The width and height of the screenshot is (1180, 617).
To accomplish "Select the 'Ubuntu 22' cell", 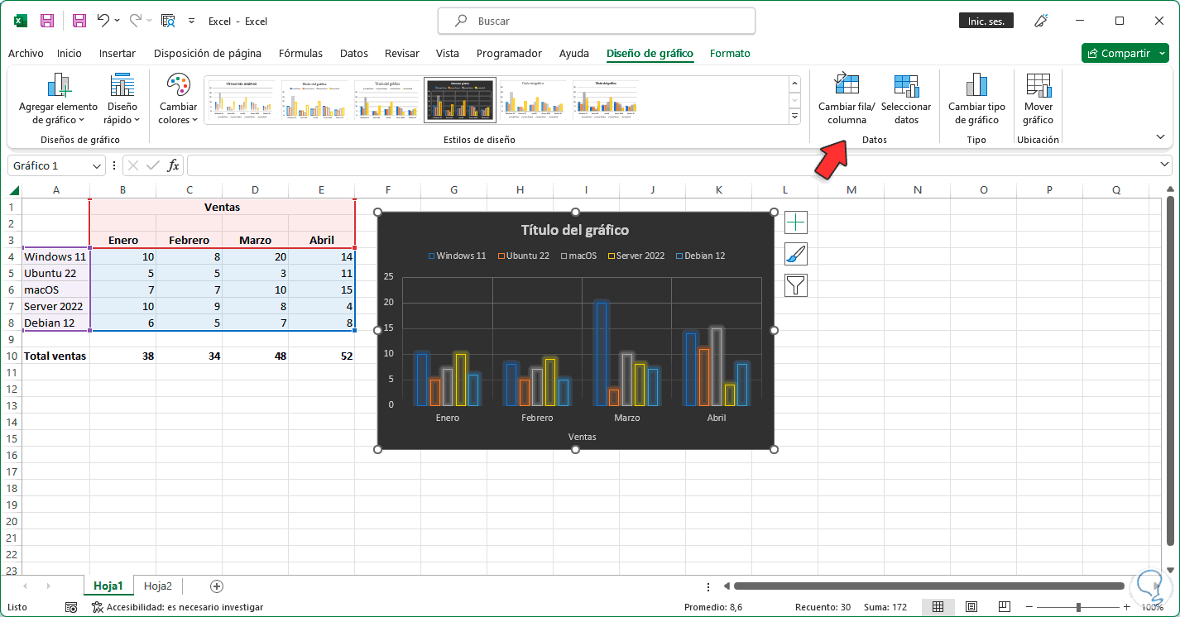I will pos(55,273).
